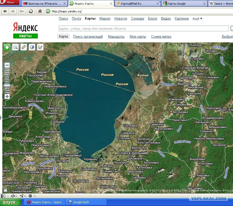Click Спасск-Дальний city label on map
The image size is (233, 206).
(133, 153)
